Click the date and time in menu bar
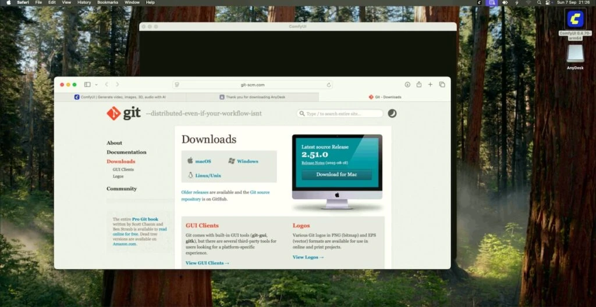Image resolution: width=596 pixels, height=307 pixels. click(573, 2)
